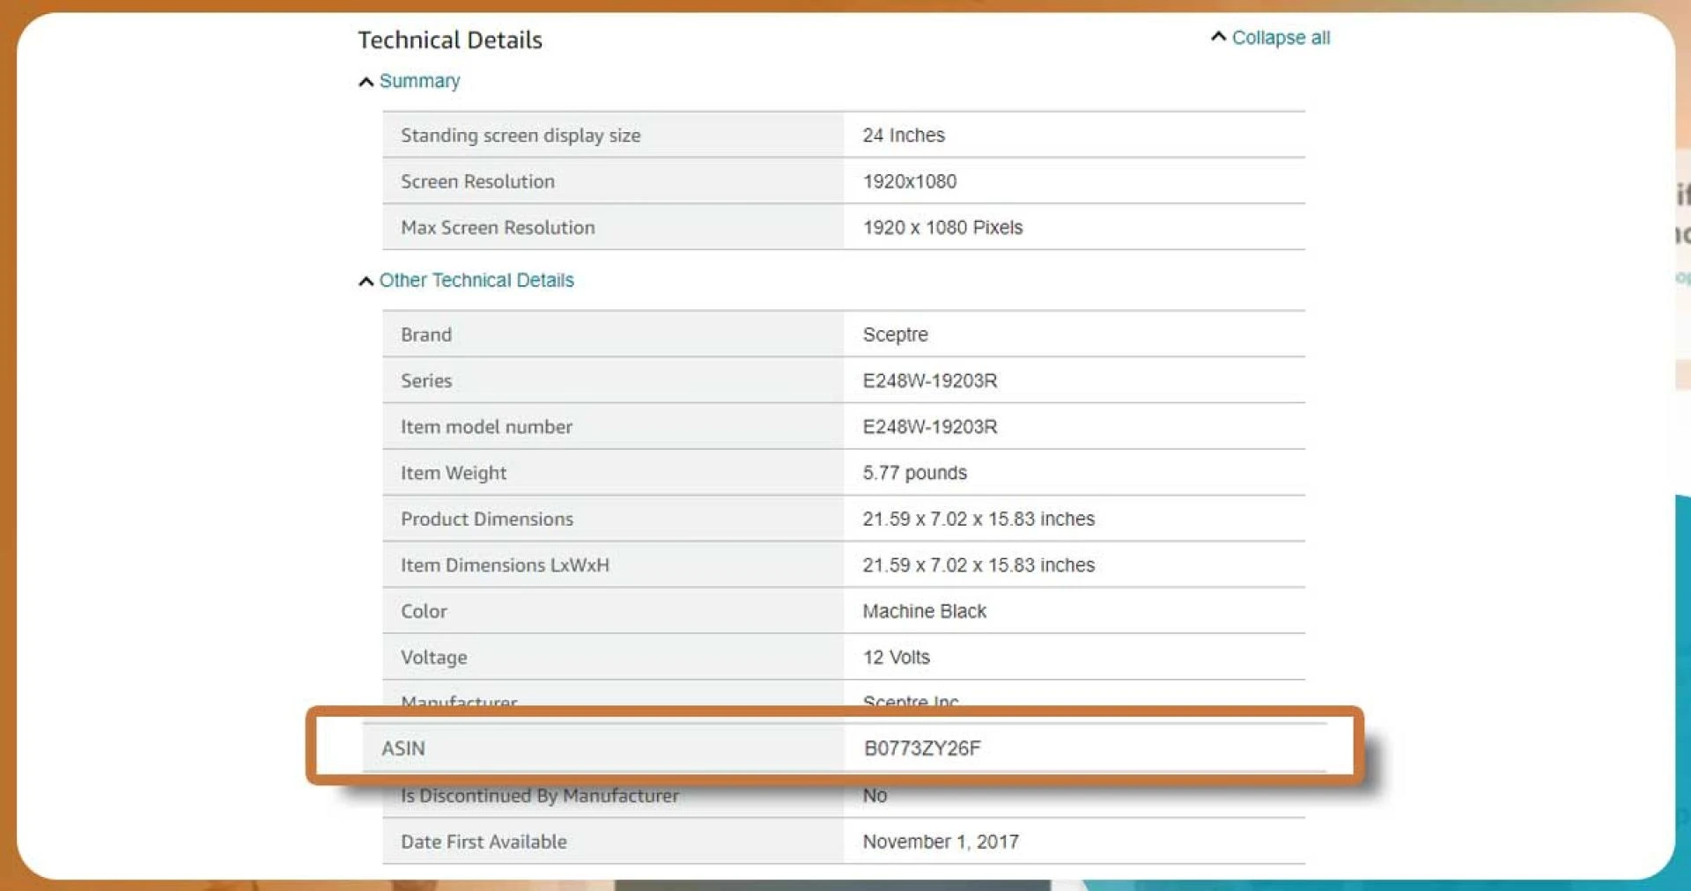The image size is (1691, 891).
Task: Select the 'Sceptre' brand value
Action: point(896,335)
